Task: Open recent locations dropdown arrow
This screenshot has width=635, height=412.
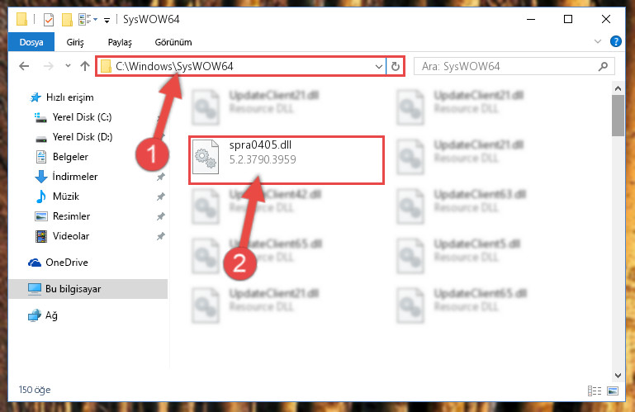Action: tap(68, 65)
